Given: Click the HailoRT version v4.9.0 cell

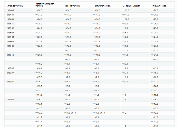Looking at the screenshot, I should tap(67, 59).
